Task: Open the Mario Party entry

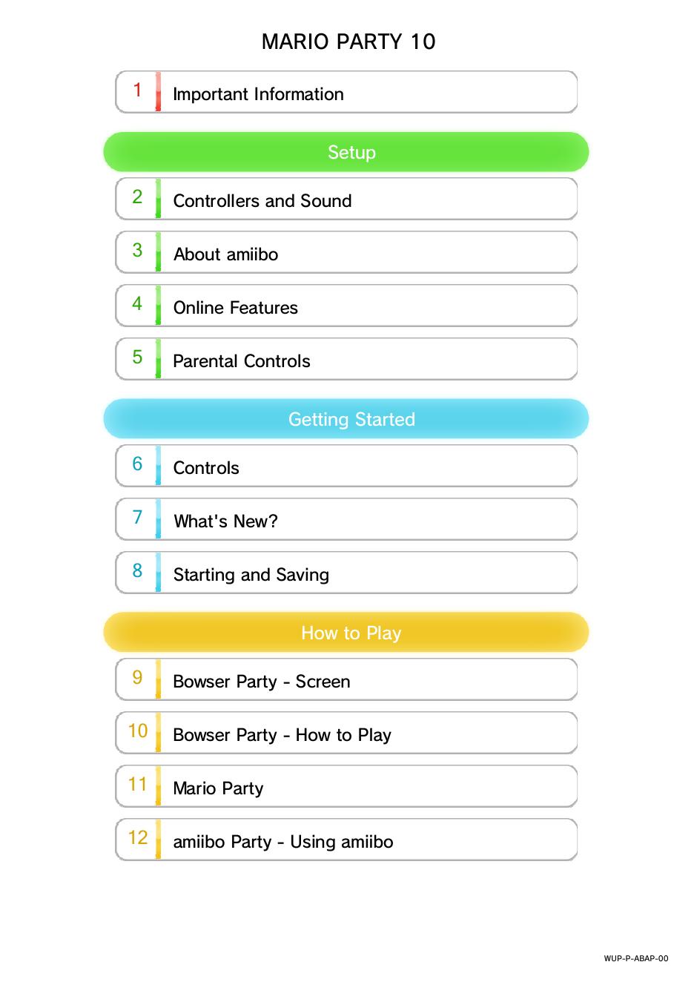Action: coord(346,788)
